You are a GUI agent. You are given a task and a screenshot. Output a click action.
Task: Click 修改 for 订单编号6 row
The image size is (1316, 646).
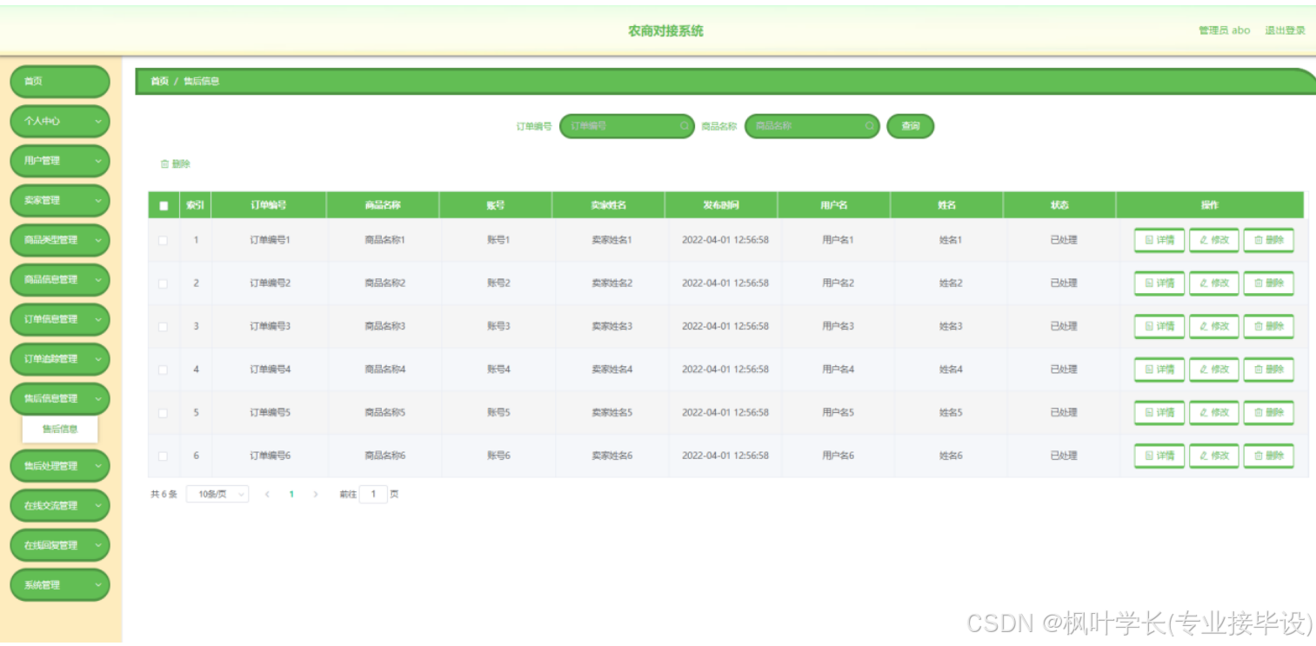pyautogui.click(x=1214, y=456)
